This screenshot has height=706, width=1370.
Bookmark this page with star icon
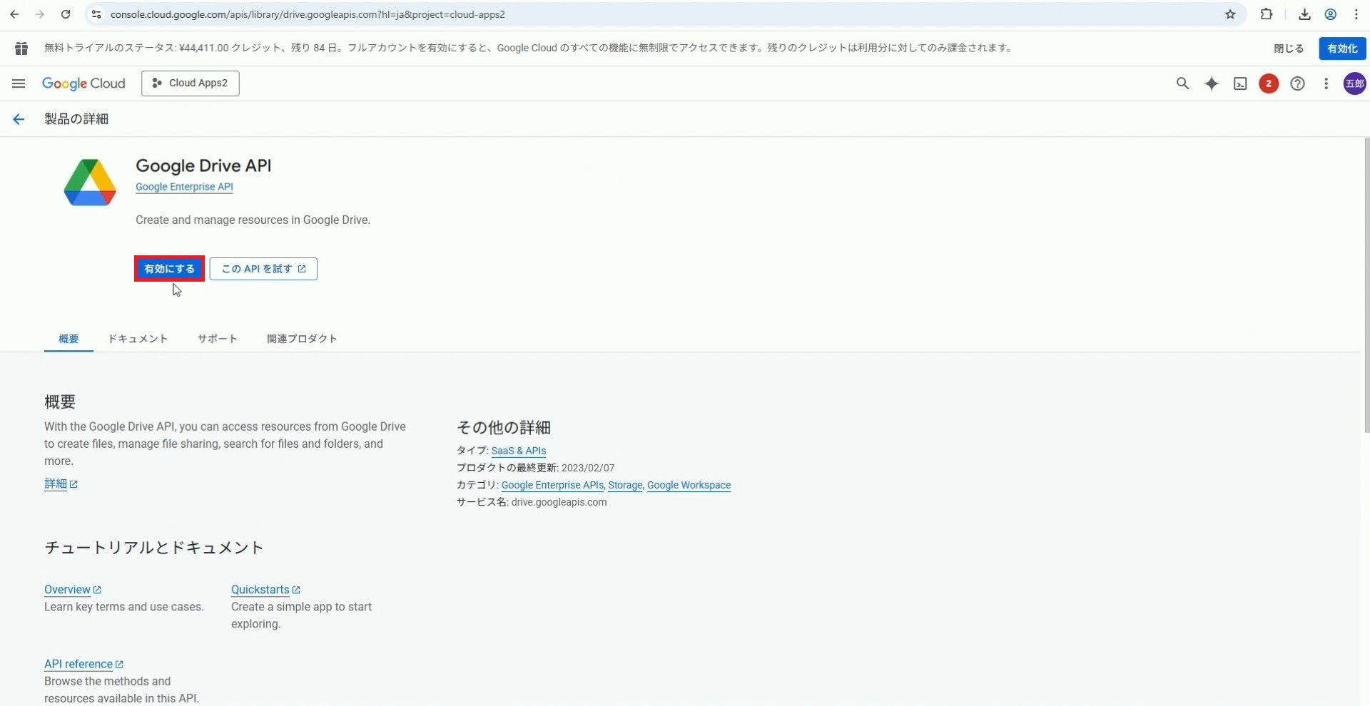(1230, 14)
